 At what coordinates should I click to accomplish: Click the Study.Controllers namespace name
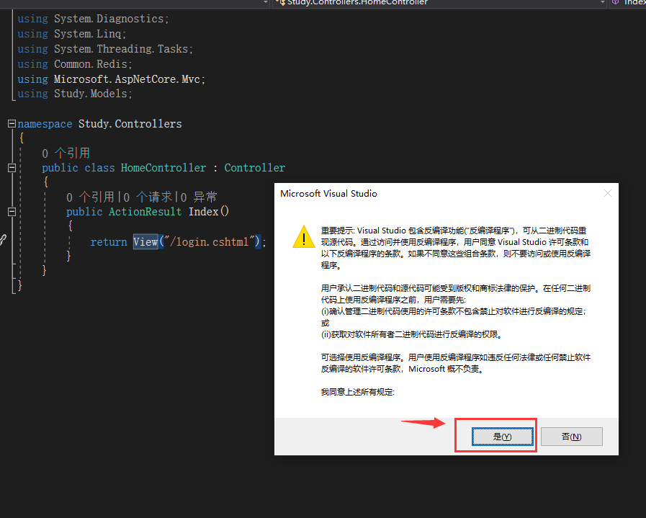click(x=130, y=124)
